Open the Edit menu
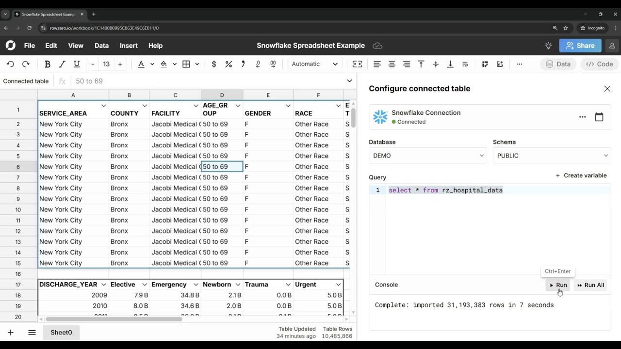 (x=51, y=46)
